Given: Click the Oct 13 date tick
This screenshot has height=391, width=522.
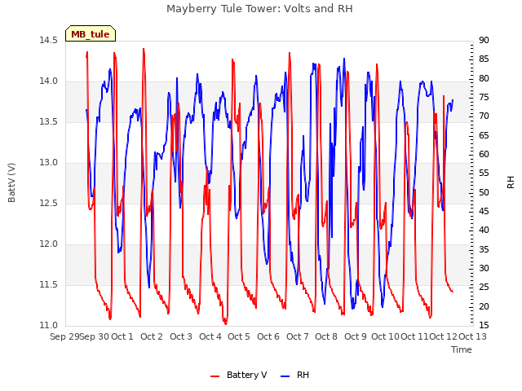Looking at the screenshot, I should (x=472, y=336).
